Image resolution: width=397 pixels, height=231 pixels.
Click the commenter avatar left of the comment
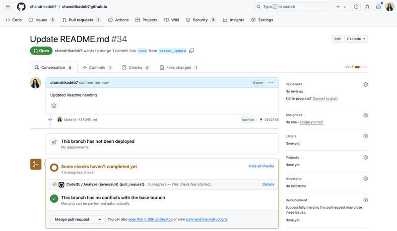pyautogui.click(x=36, y=83)
